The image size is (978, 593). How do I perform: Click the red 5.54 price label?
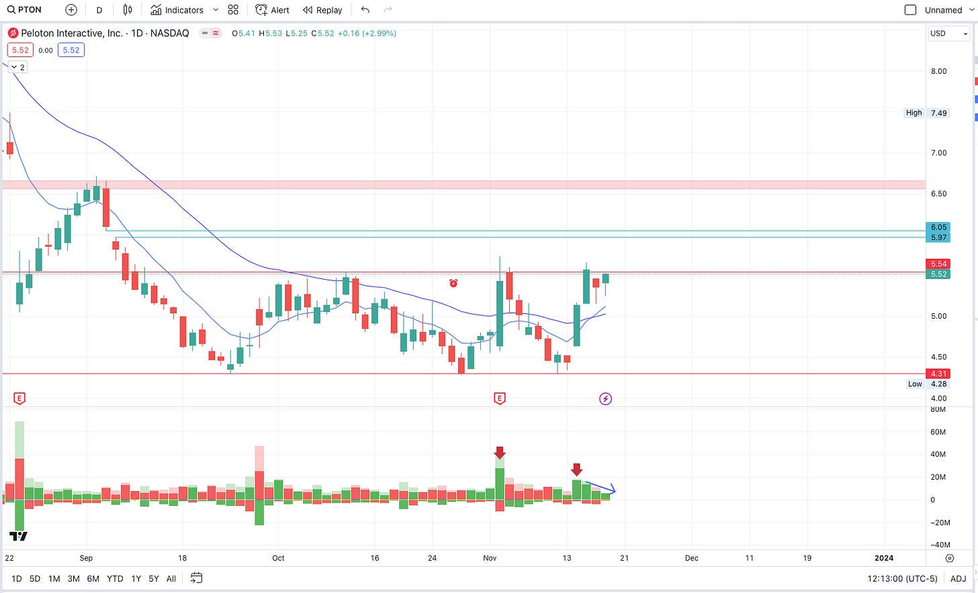(x=938, y=264)
